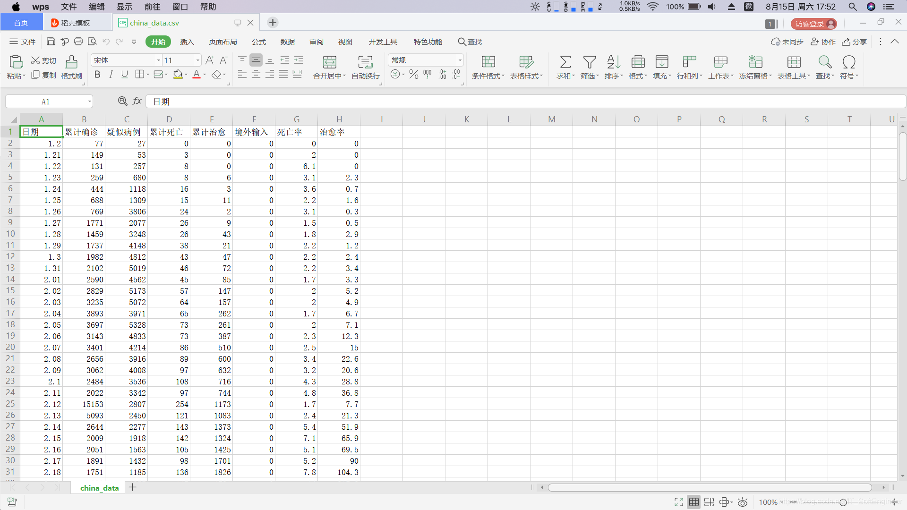Viewport: 907px width, 510px height.
Task: Open the Data (数据) tab
Action: (287, 42)
